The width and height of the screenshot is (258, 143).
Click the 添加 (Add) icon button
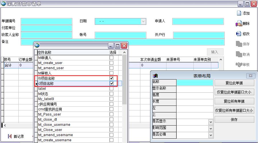click(243, 13)
